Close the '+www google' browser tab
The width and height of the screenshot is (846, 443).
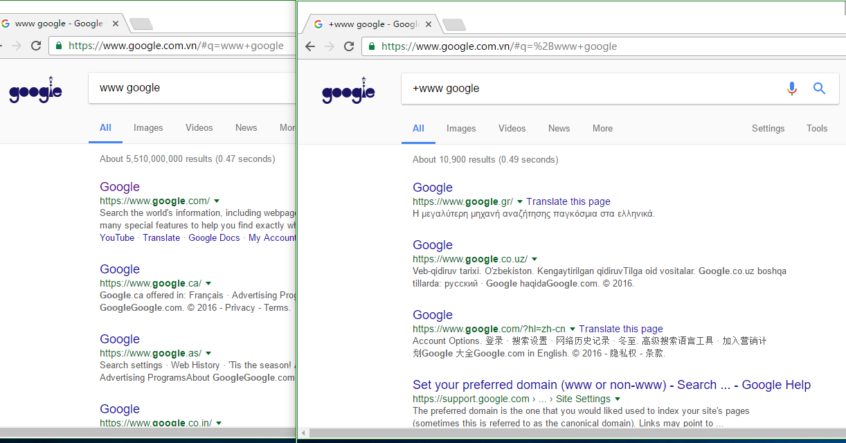(429, 24)
